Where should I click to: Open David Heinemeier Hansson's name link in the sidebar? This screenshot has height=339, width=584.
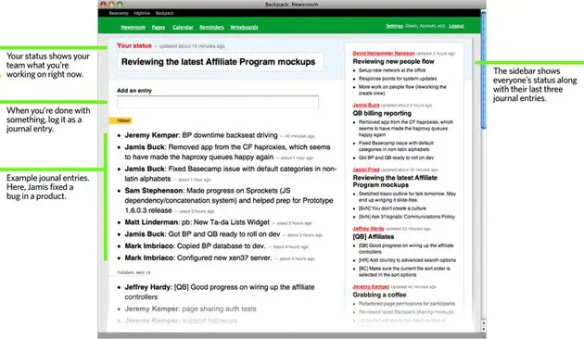[x=384, y=53]
